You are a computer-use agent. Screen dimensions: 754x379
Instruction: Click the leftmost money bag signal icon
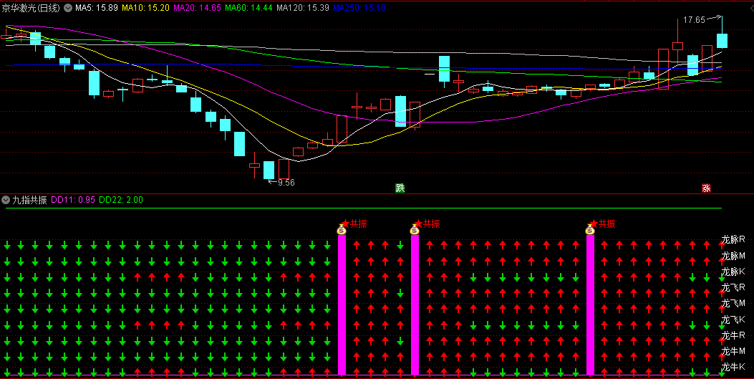tap(342, 229)
